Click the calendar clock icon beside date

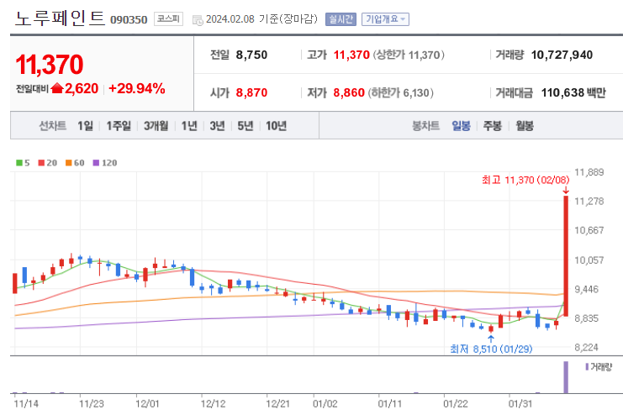pos(198,20)
